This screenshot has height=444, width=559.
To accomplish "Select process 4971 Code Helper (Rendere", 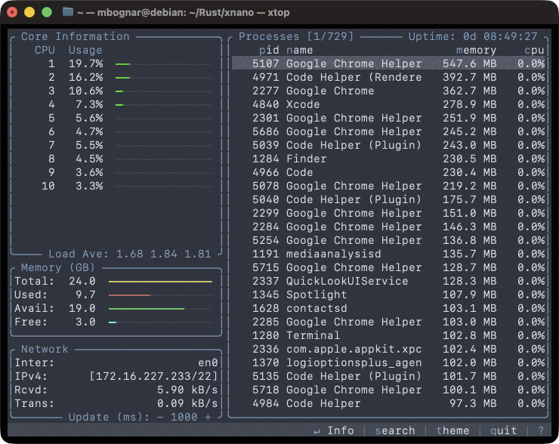I will click(388, 77).
